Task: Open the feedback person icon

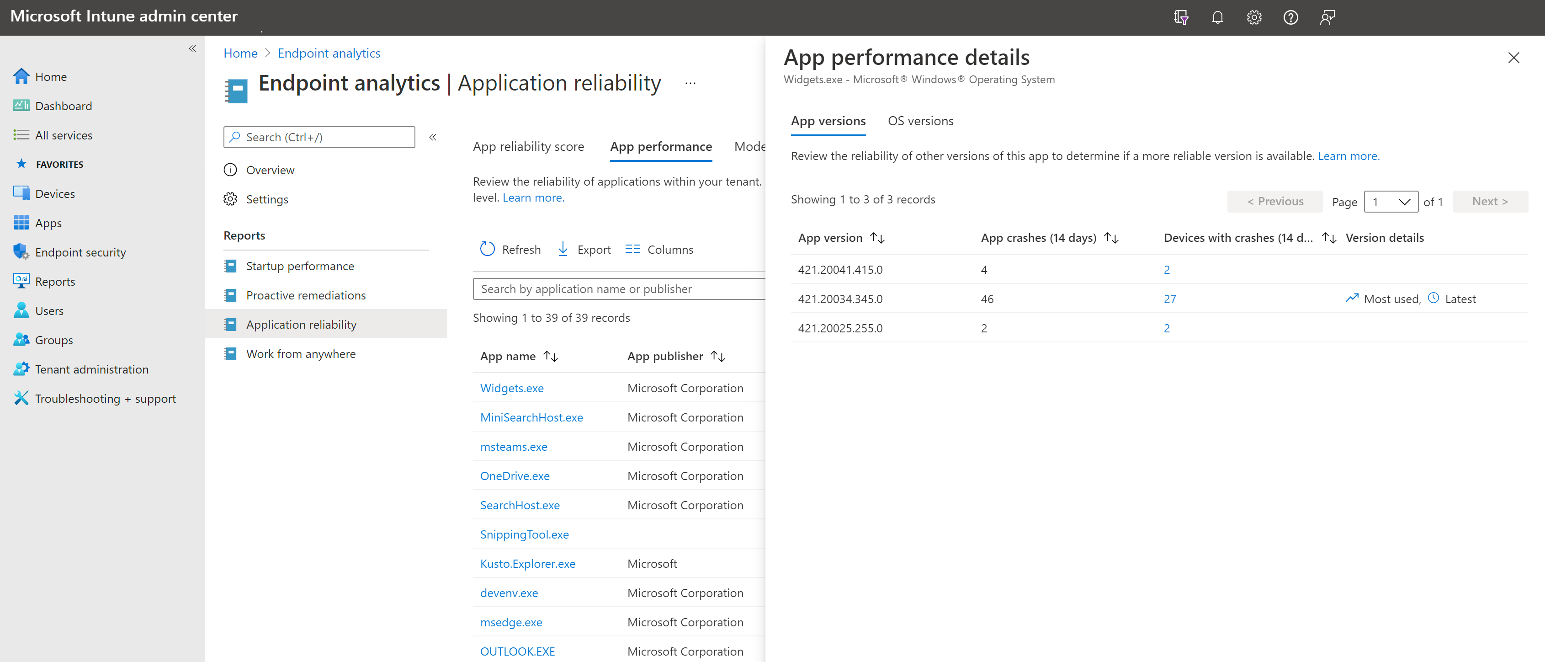Action: [x=1327, y=17]
